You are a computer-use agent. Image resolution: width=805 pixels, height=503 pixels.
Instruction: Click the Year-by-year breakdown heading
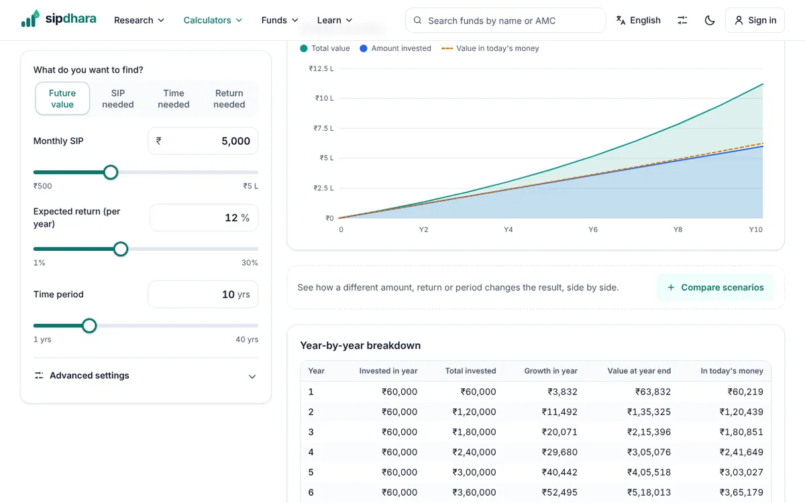click(x=360, y=345)
